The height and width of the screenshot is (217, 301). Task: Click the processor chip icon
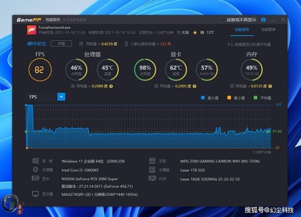pyautogui.click(x=36, y=170)
